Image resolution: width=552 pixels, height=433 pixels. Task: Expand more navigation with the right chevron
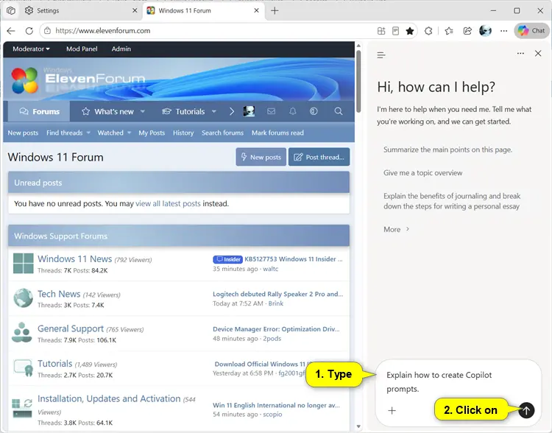coord(232,111)
